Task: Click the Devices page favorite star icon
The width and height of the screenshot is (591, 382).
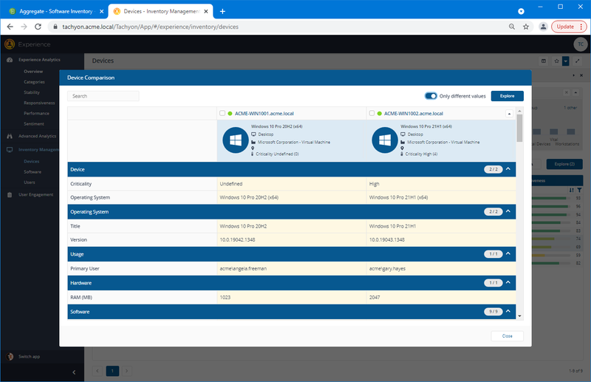Action: coord(556,61)
